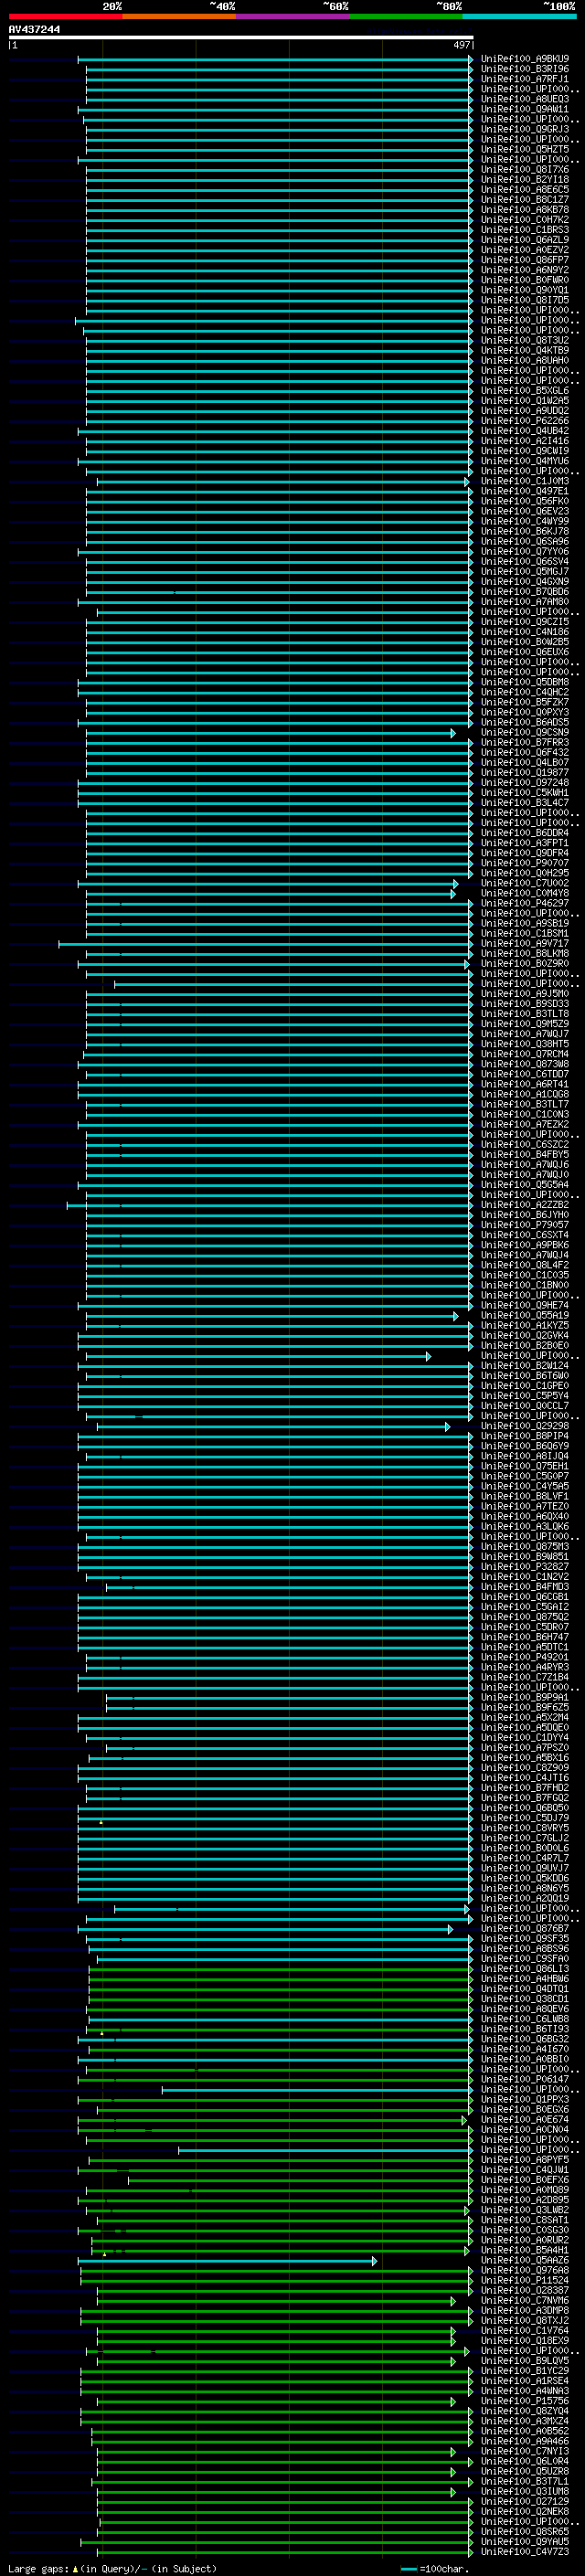The height and width of the screenshot is (2576, 585).
Task: Select the UniRef100_A9A466 label
Action: point(525,2441)
